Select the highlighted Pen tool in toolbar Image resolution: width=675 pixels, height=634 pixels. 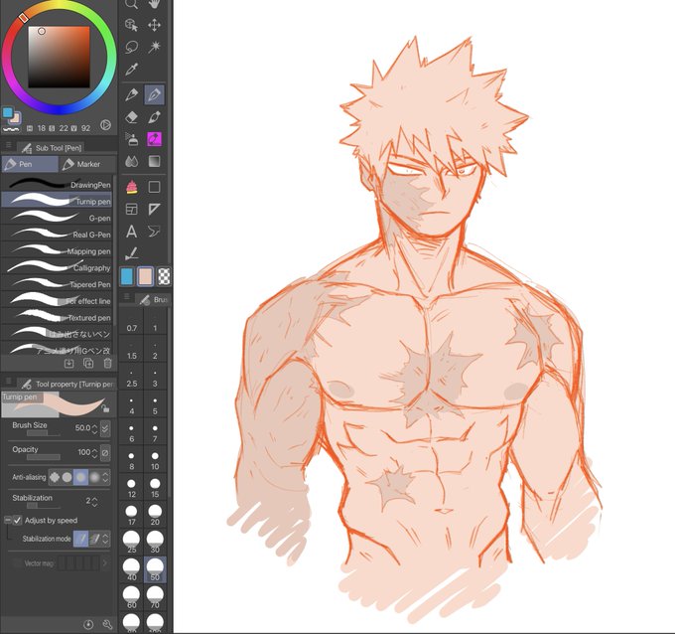154,94
